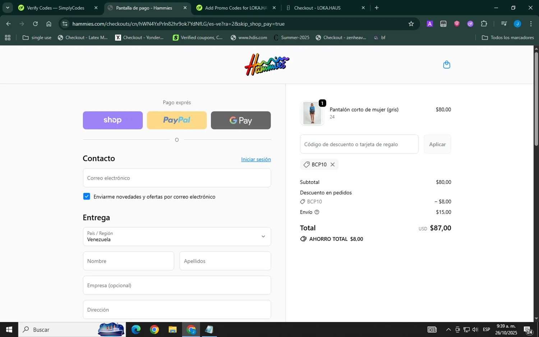Close the Verify Codes tab

pyautogui.click(x=96, y=8)
